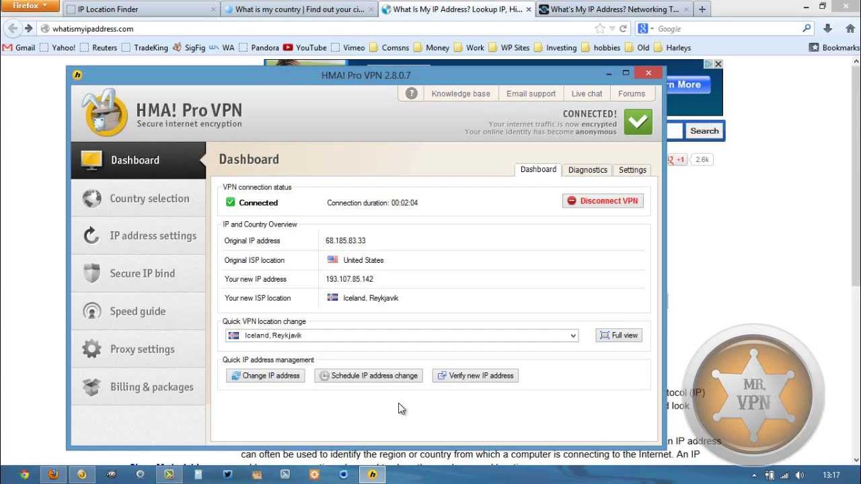Click Change IP address button
Image resolution: width=861 pixels, height=484 pixels.
coord(266,376)
